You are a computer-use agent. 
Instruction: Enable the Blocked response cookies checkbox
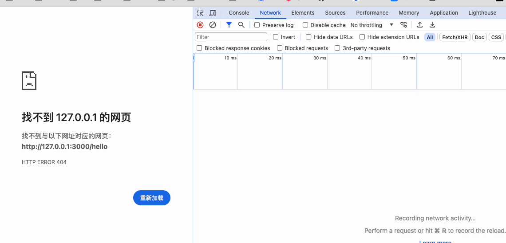[x=199, y=48]
